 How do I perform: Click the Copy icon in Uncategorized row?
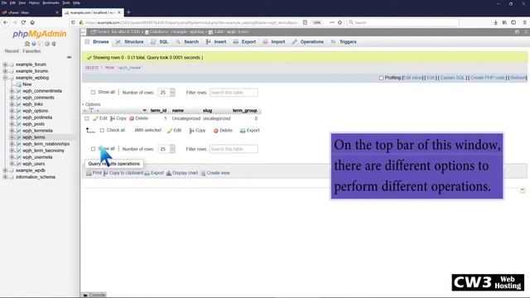113,118
